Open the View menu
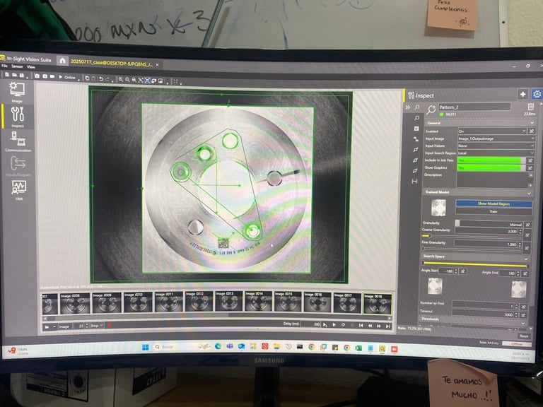This screenshot has width=543, height=407. [x=31, y=67]
